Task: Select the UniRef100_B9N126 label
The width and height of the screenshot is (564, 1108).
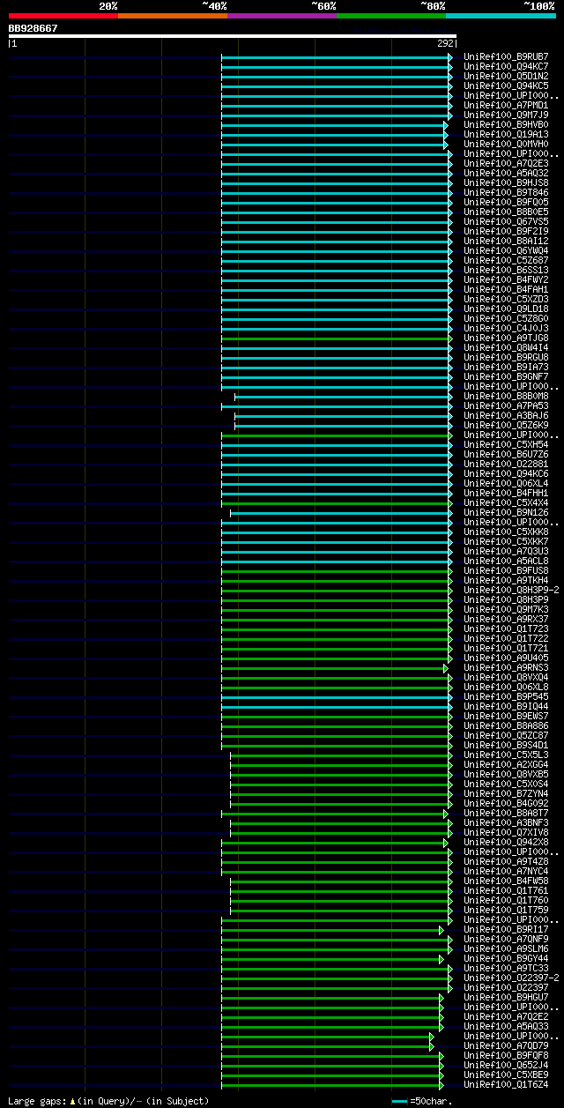Action: 506,512
